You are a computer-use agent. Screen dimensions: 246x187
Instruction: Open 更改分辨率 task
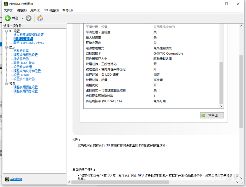pyautogui.click(x=21, y=51)
